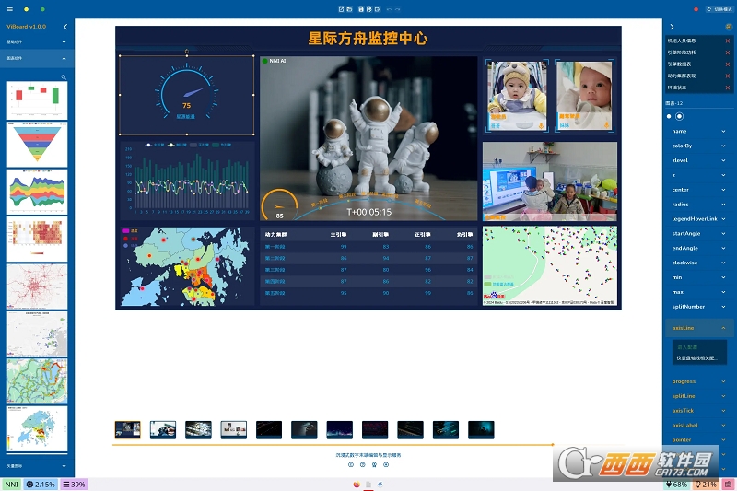Image resolution: width=737 pixels, height=491 pixels.
Task: Remove the fourth layer with its red X
Action: (728, 76)
